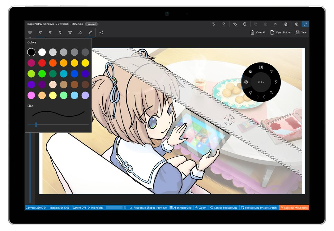
Task: Select the pink magenta swatch in bottom row
Action: tap(31, 95)
